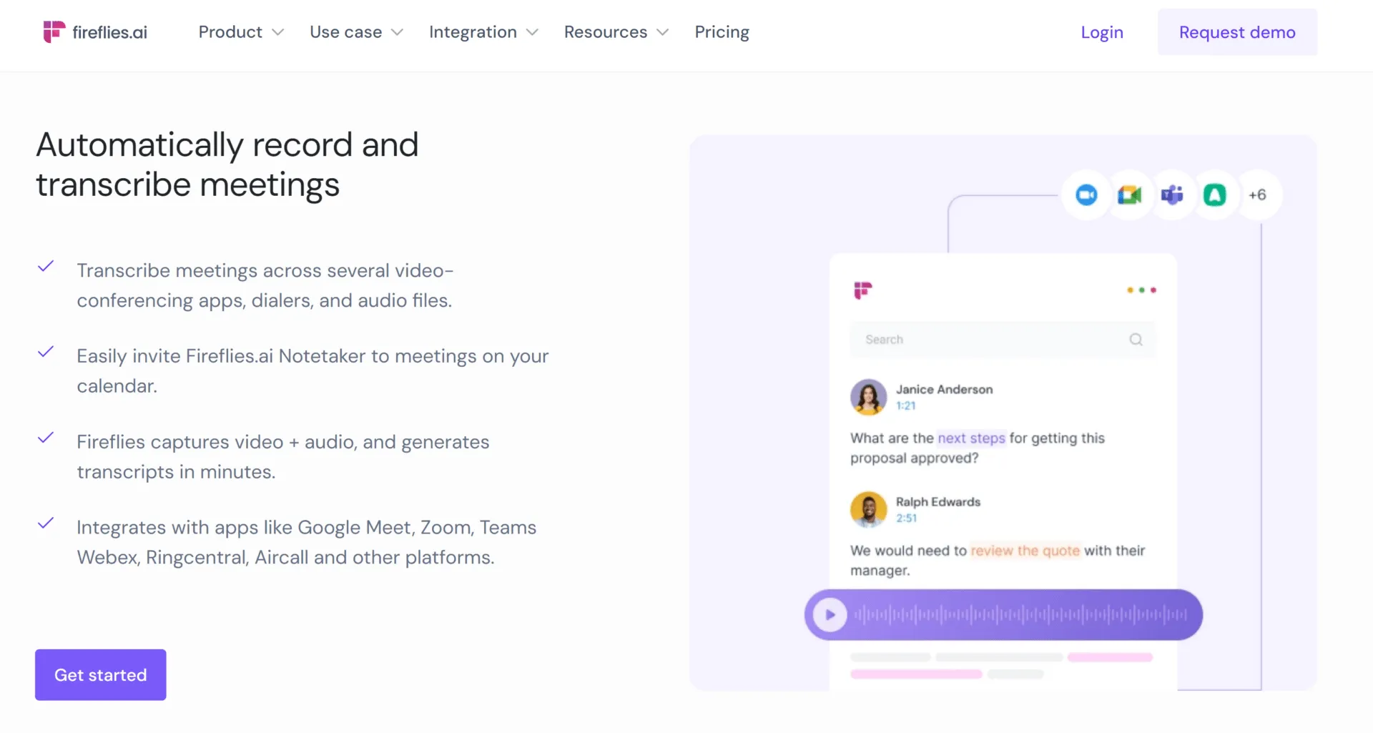
Task: Click the Get started button
Action: (x=101, y=675)
